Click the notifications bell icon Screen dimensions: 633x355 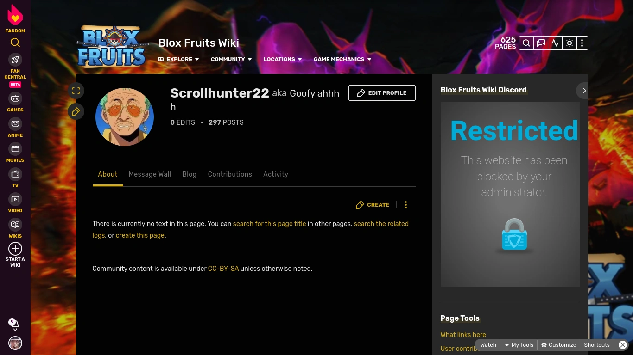point(14,324)
